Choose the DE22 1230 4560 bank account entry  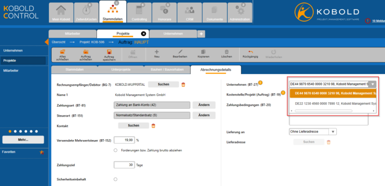click(333, 103)
